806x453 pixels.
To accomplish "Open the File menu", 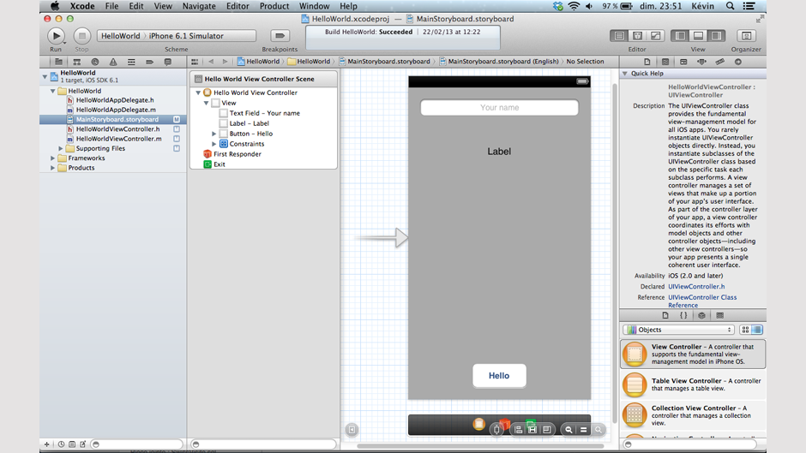I will pos(111,6).
